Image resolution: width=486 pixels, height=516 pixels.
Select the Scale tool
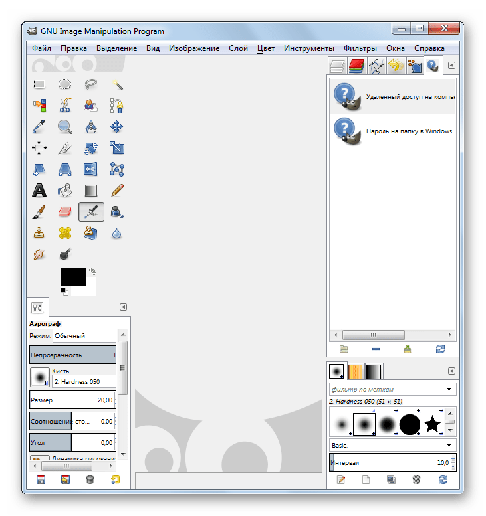(x=116, y=148)
